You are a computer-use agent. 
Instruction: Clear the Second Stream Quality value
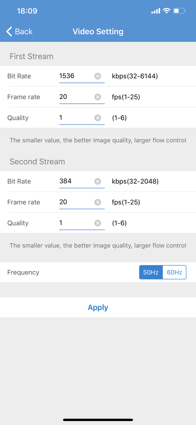click(x=98, y=223)
